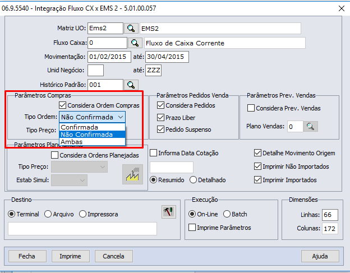Choose Impressora as destination
This screenshot has width=350, height=273.
pos(82,214)
